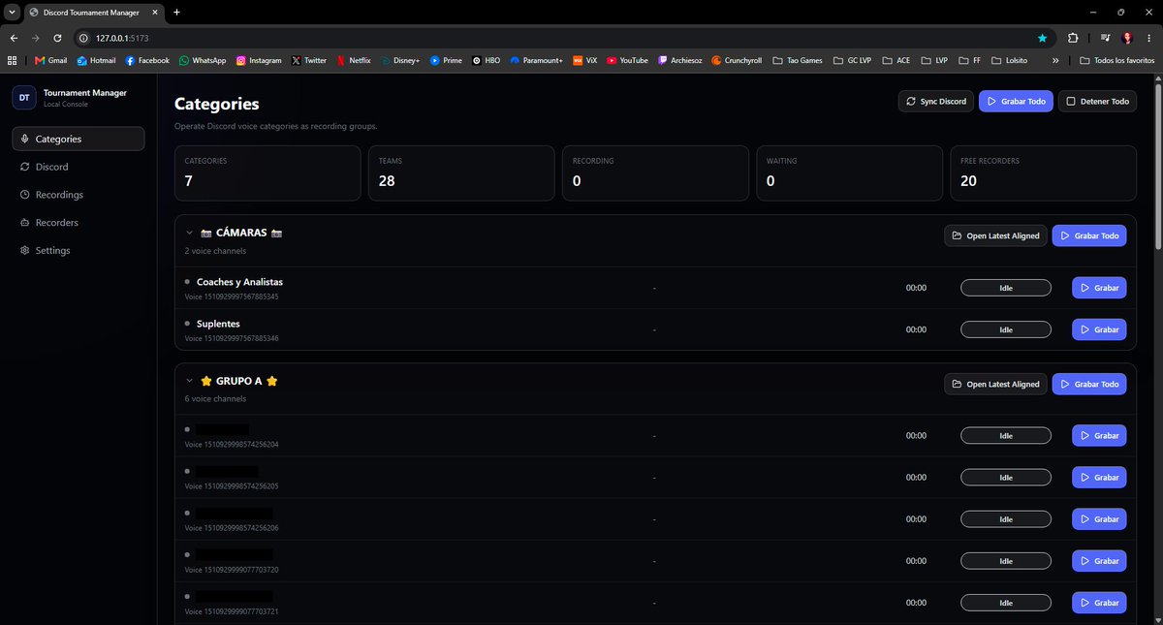Open Latest Aligned for CÁMARAS
This screenshot has width=1163, height=625.
pos(995,235)
